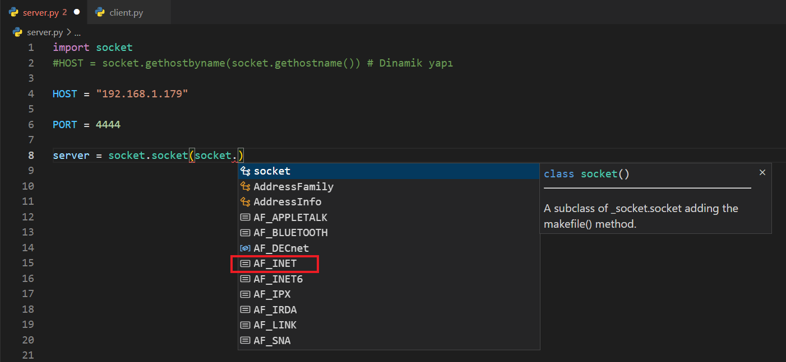Image resolution: width=786 pixels, height=362 pixels.
Task: Click the socket class suggestion icon
Action: (245, 171)
